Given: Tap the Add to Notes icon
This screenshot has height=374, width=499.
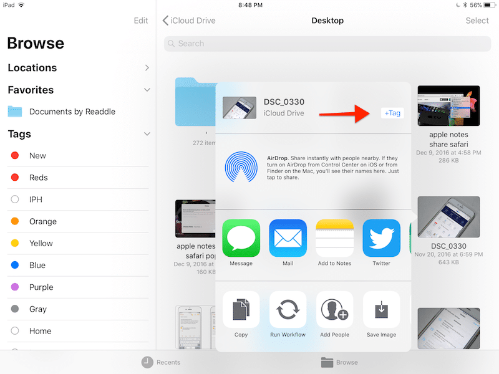Looking at the screenshot, I should pos(334,238).
